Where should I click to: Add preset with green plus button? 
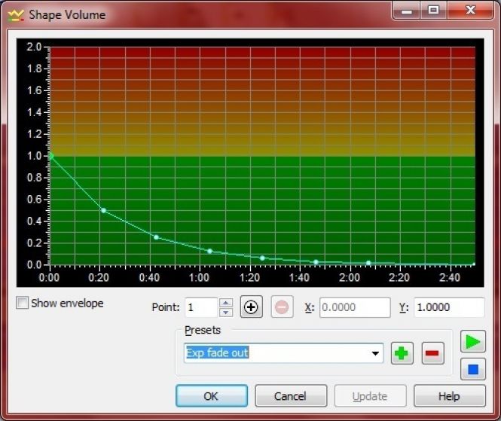(402, 353)
